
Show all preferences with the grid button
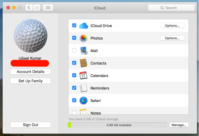point(48,8)
